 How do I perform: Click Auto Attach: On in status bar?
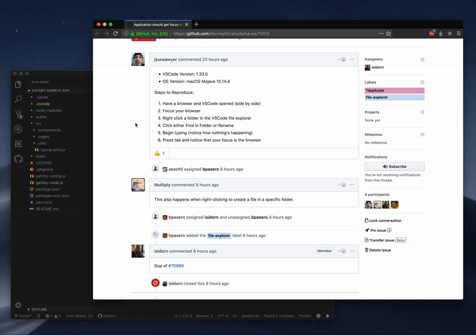click(80, 316)
